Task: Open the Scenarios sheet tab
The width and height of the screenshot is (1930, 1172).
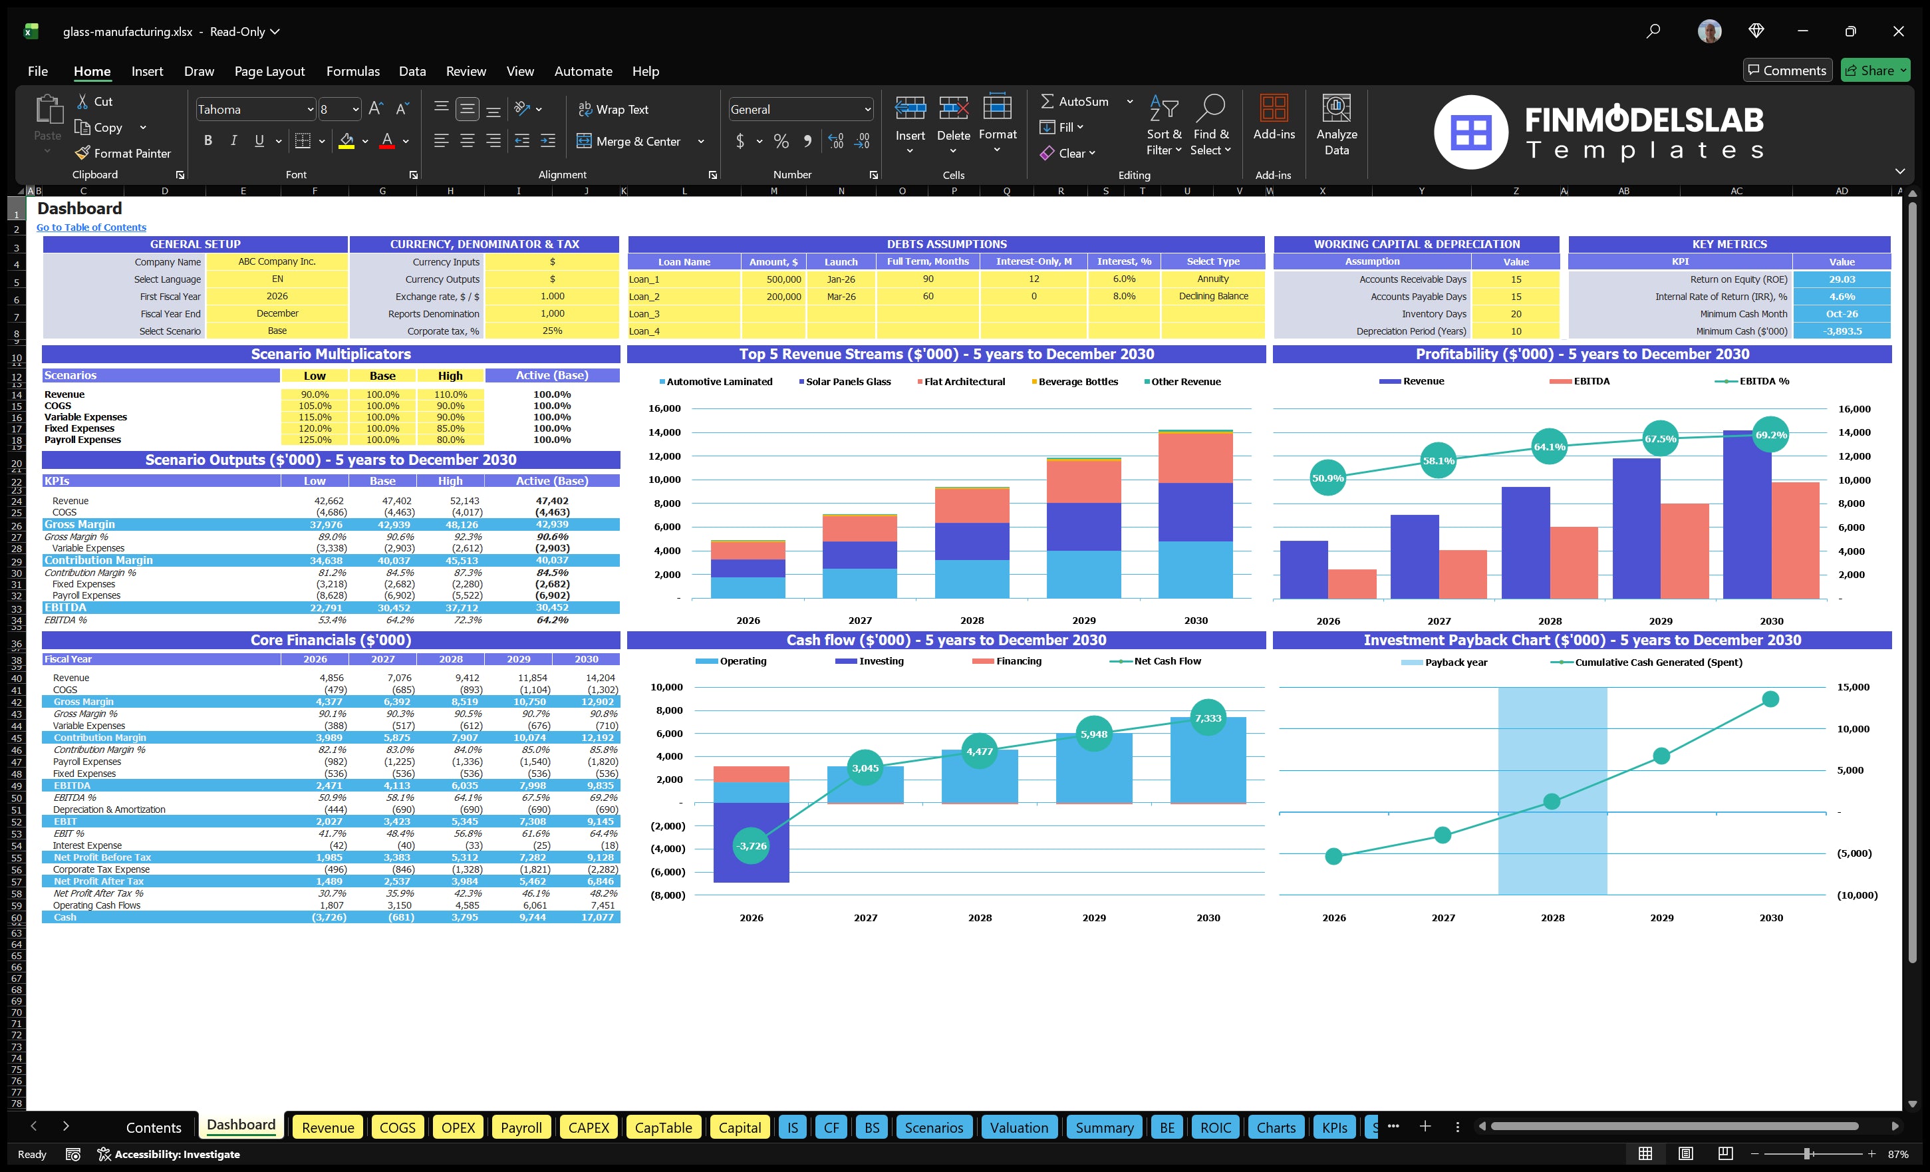Action: point(934,1127)
